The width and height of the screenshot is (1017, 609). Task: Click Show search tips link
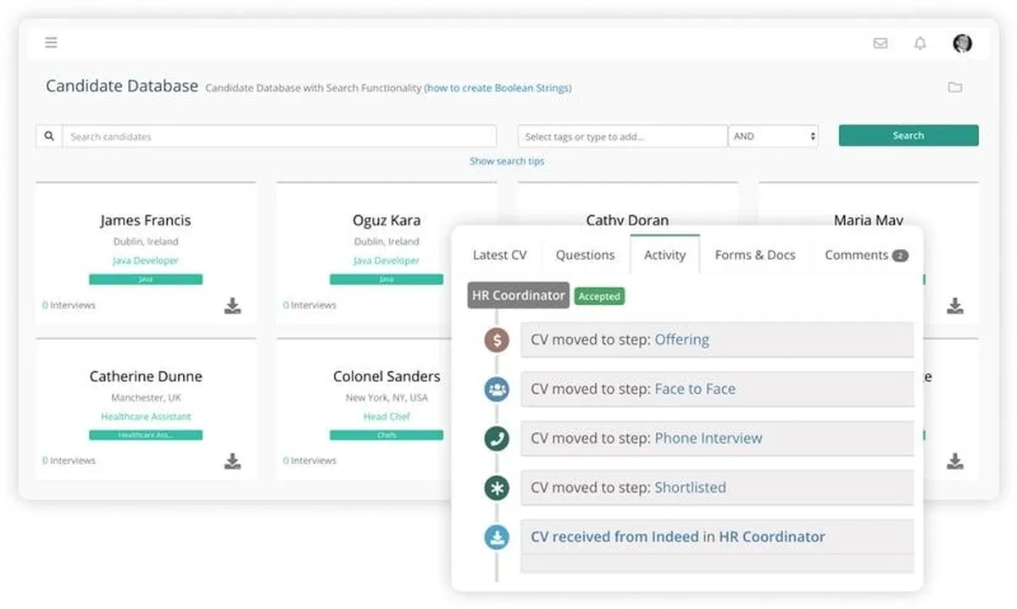507,161
